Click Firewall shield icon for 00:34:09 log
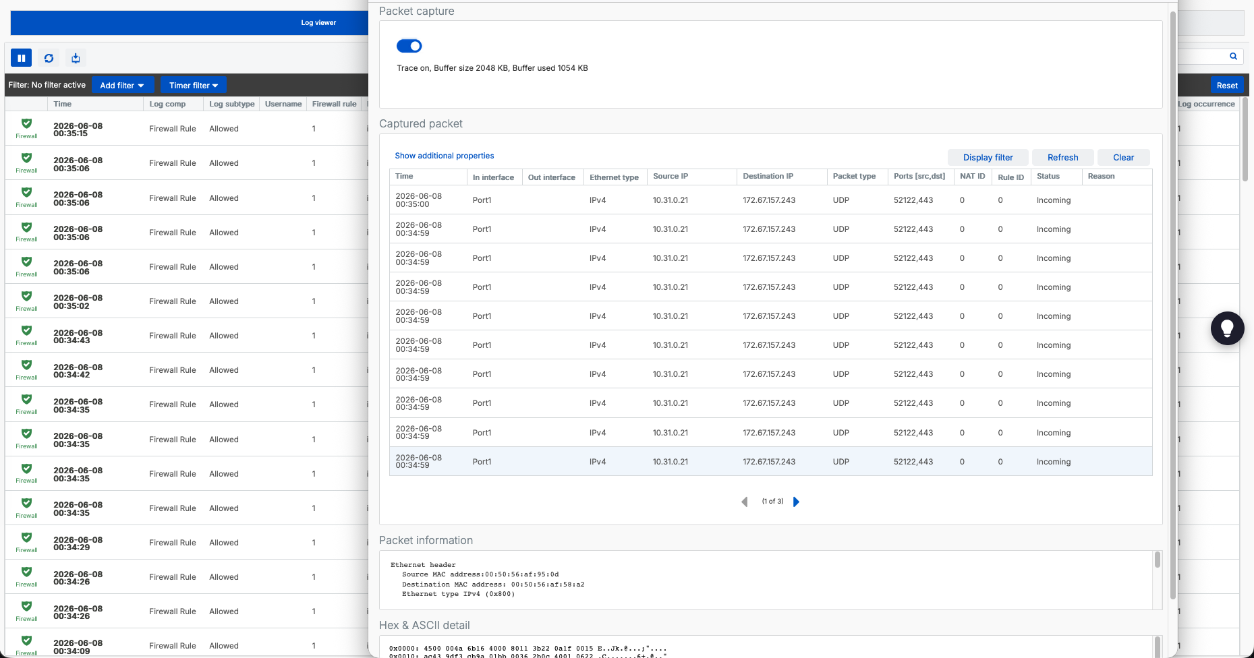This screenshot has width=1254, height=658. tap(26, 640)
